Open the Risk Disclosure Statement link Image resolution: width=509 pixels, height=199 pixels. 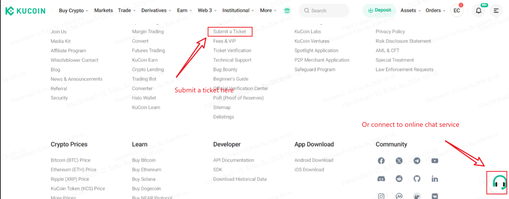tap(403, 41)
